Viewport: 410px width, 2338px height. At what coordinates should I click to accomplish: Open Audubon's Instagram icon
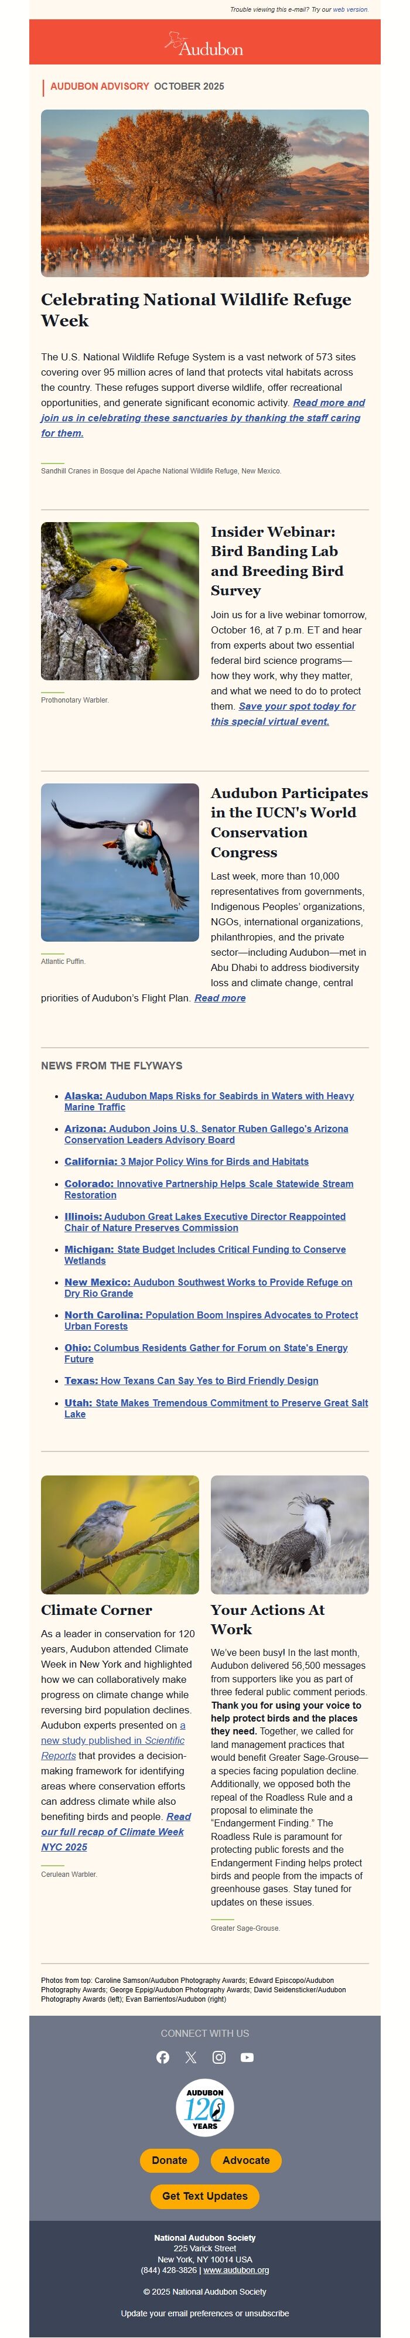pyautogui.click(x=218, y=2057)
